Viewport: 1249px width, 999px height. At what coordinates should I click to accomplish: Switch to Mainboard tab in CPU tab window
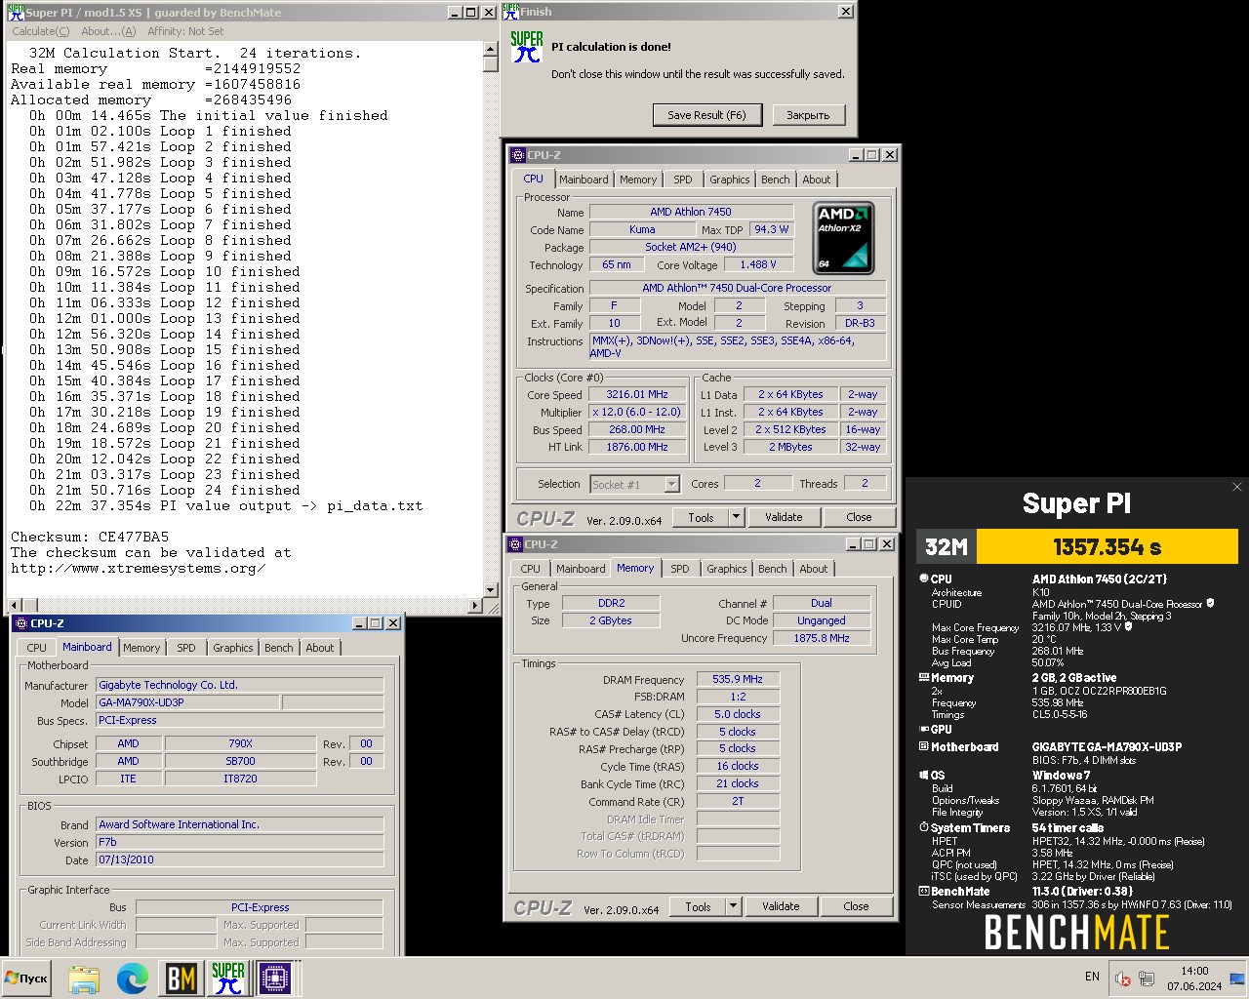click(584, 180)
